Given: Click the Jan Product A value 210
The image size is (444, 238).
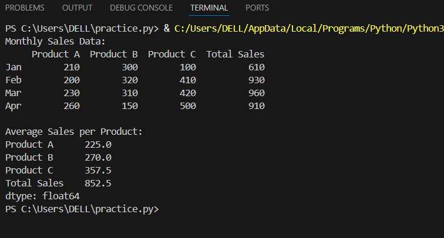Looking at the screenshot, I should pos(72,67).
